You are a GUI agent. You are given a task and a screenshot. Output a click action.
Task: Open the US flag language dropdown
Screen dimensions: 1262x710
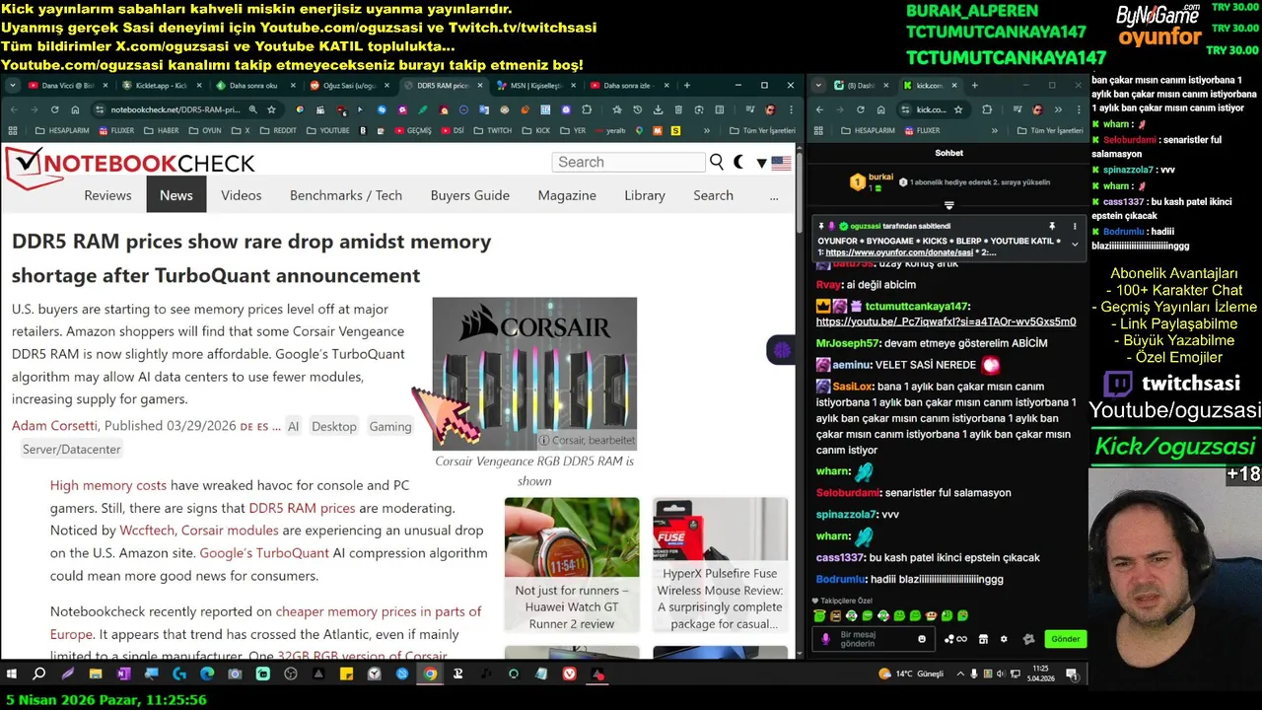tap(775, 163)
